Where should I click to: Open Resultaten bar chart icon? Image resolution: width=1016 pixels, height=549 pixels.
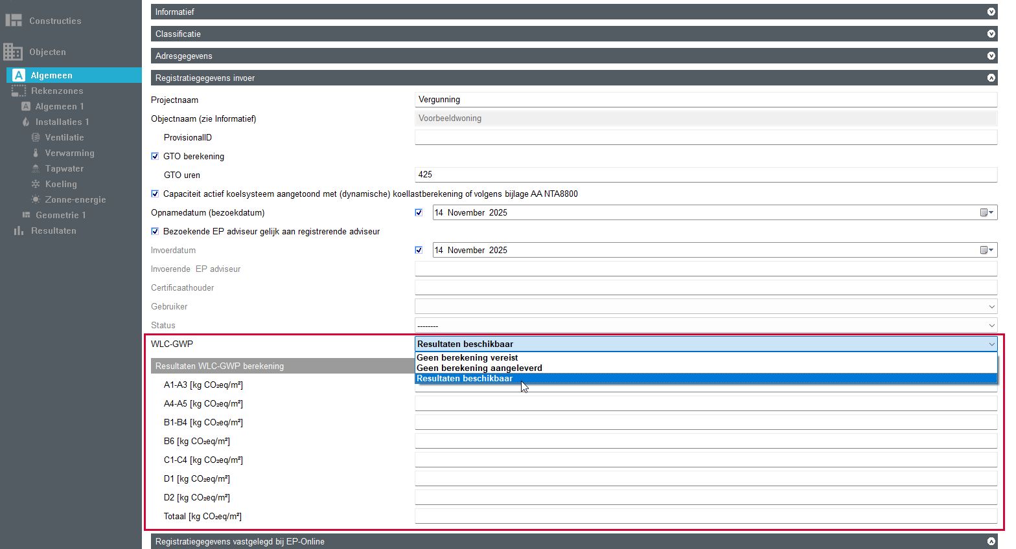tap(19, 230)
